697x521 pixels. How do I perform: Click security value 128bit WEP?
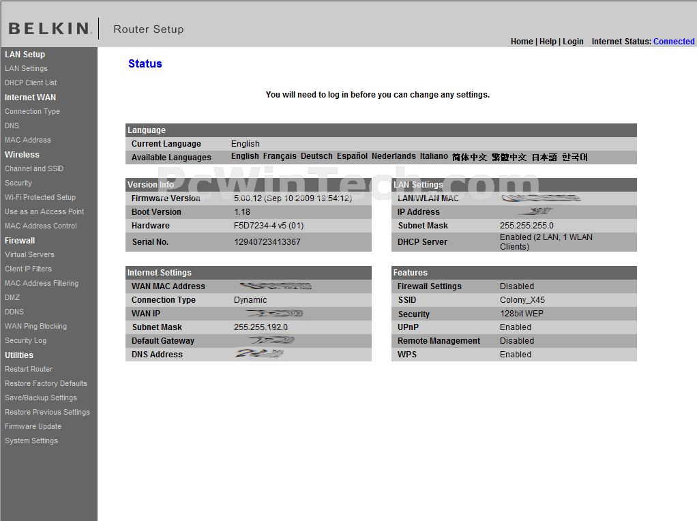click(522, 314)
